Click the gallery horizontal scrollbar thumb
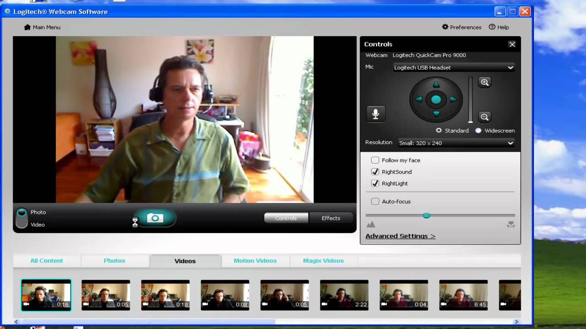Viewport: 586px width, 329px height. click(148, 322)
